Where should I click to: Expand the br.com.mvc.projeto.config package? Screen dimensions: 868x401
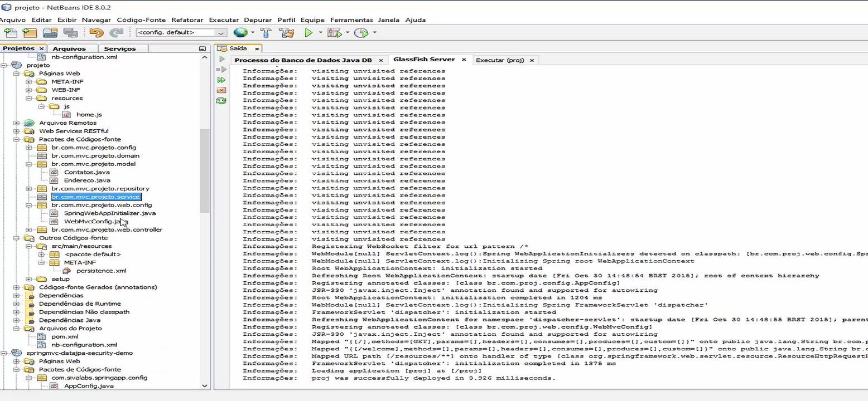coord(28,148)
